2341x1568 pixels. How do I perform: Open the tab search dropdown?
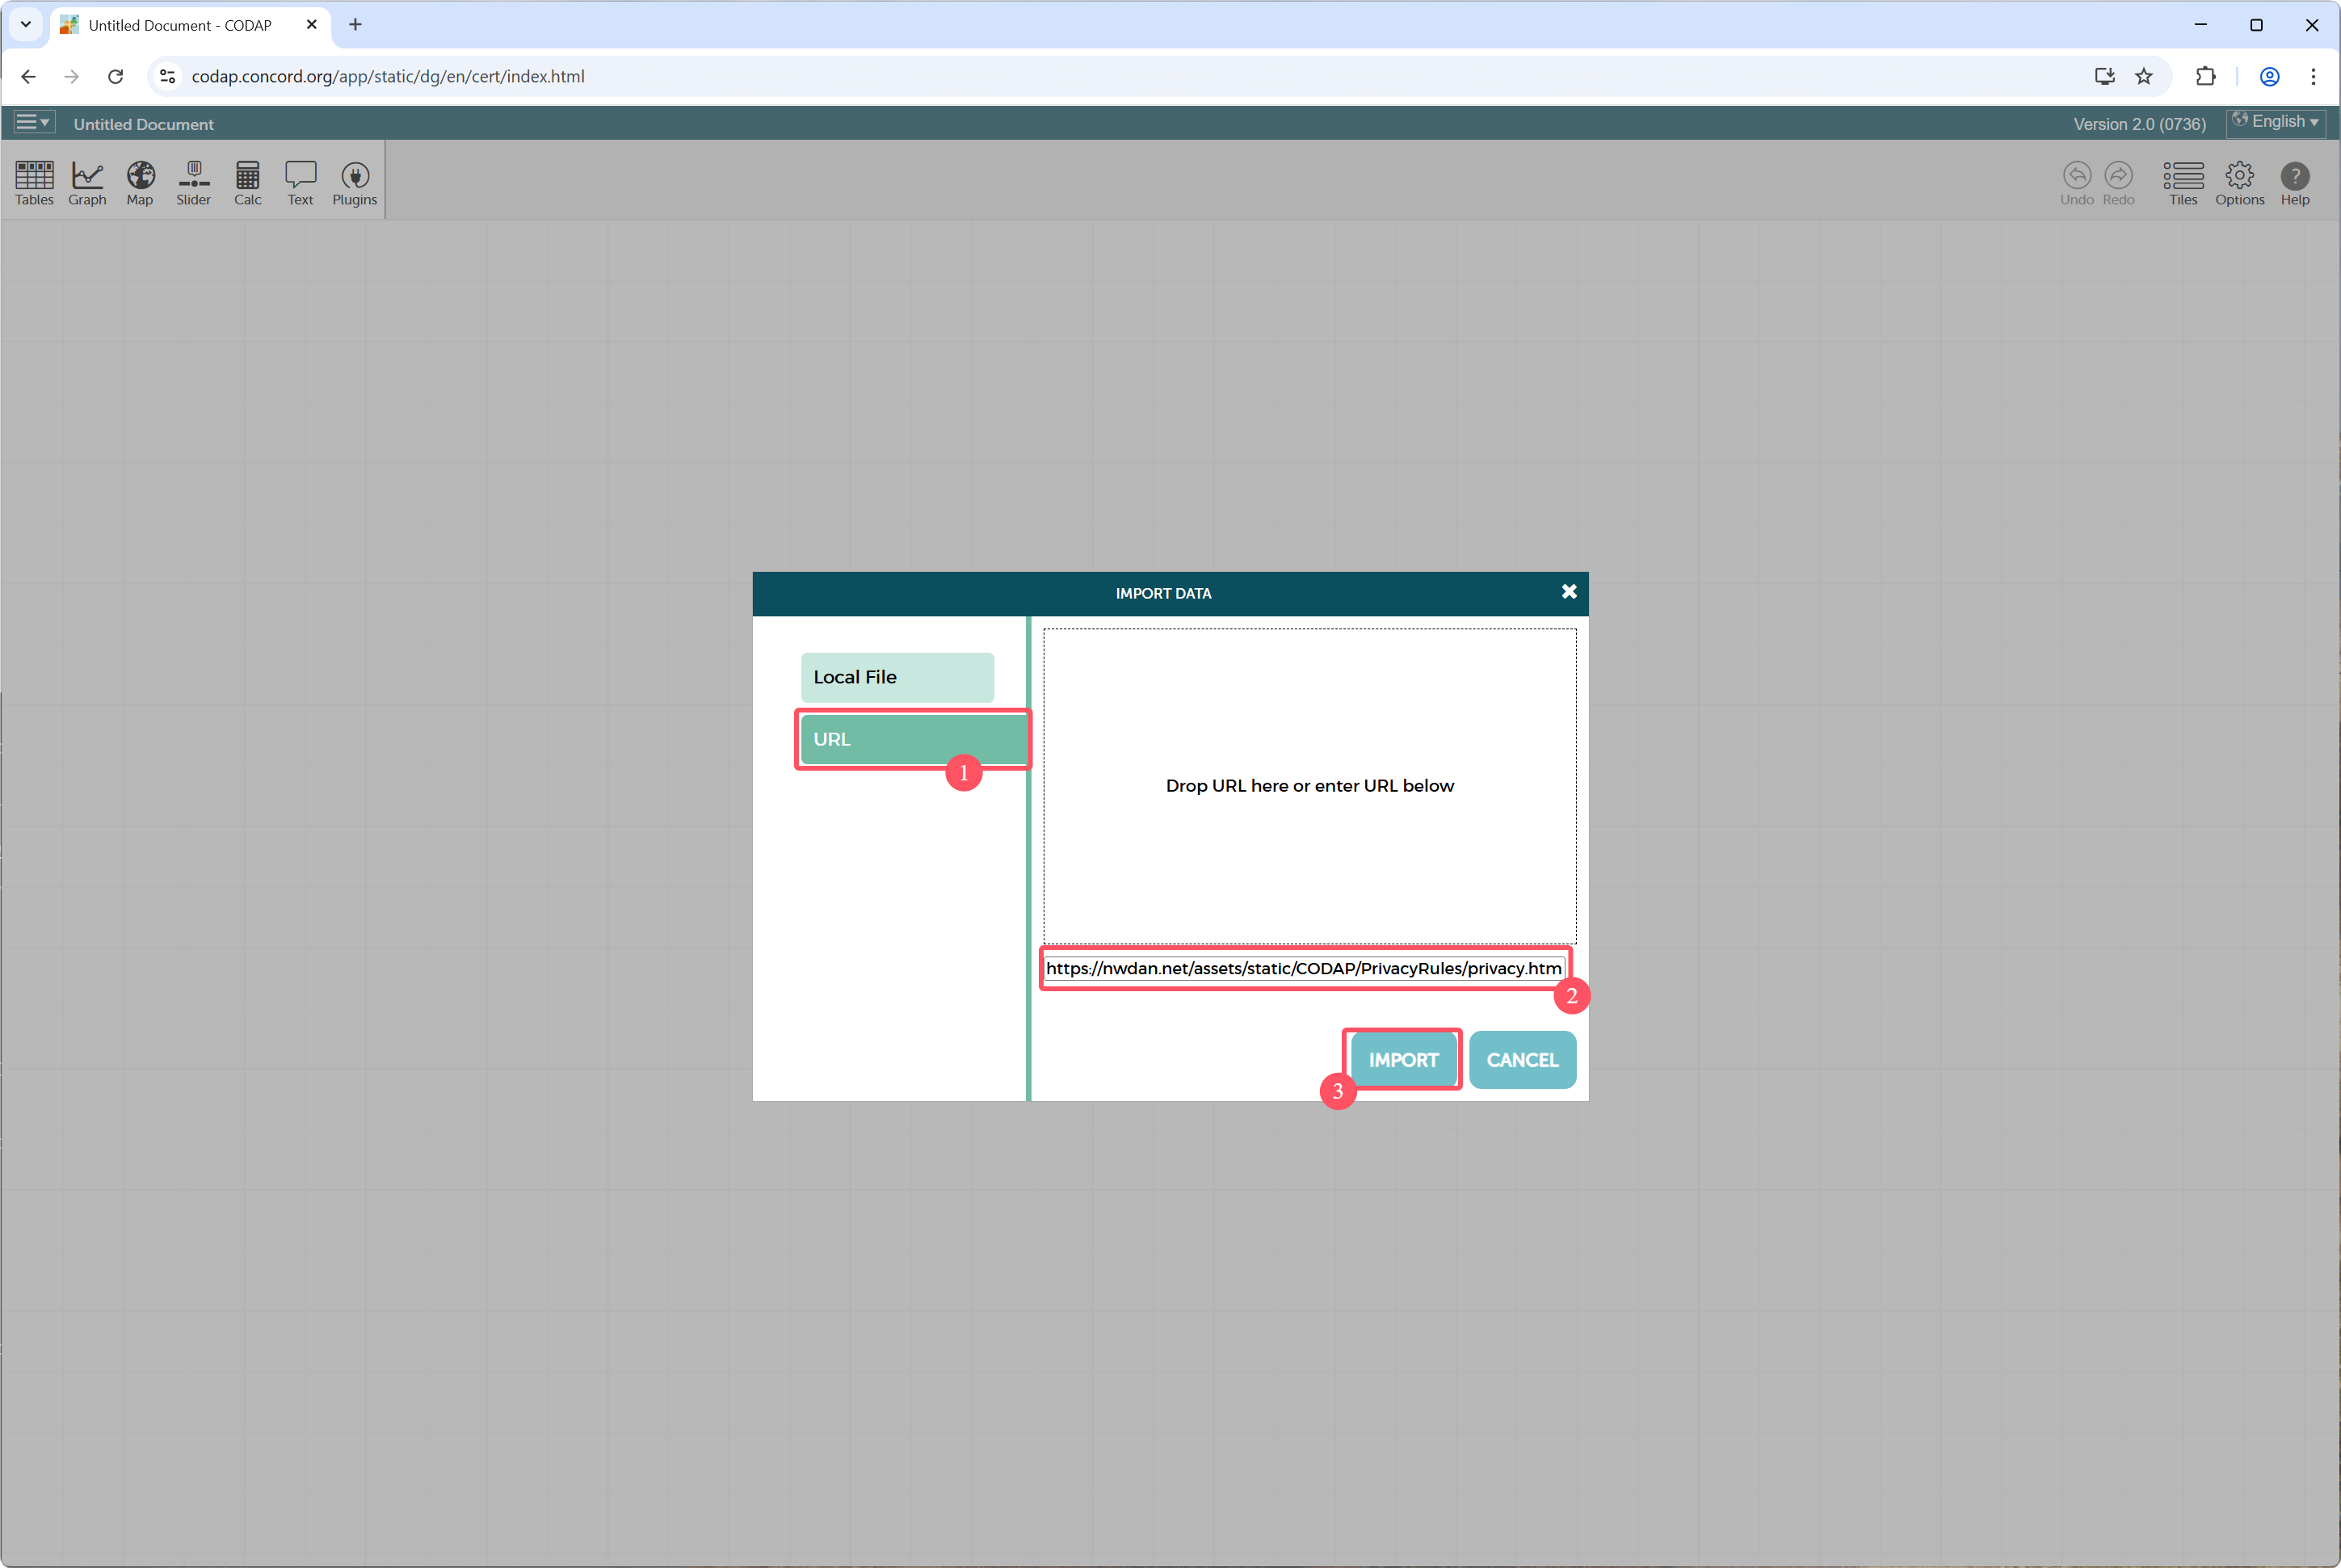point(26,24)
